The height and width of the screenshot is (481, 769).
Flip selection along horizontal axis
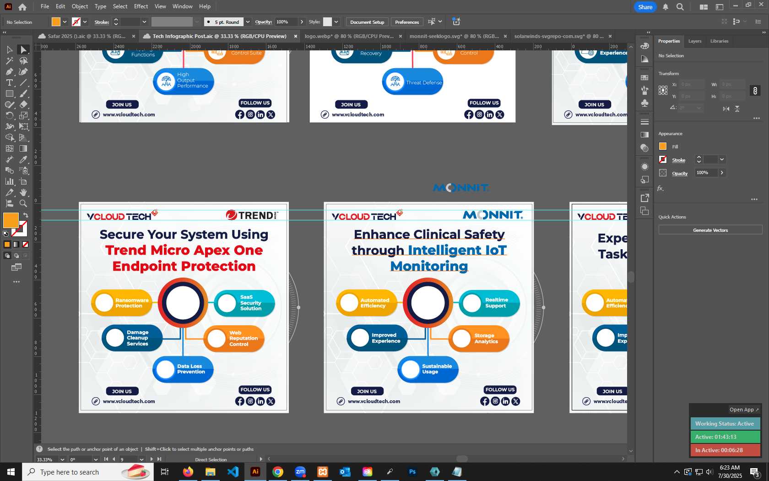click(726, 109)
